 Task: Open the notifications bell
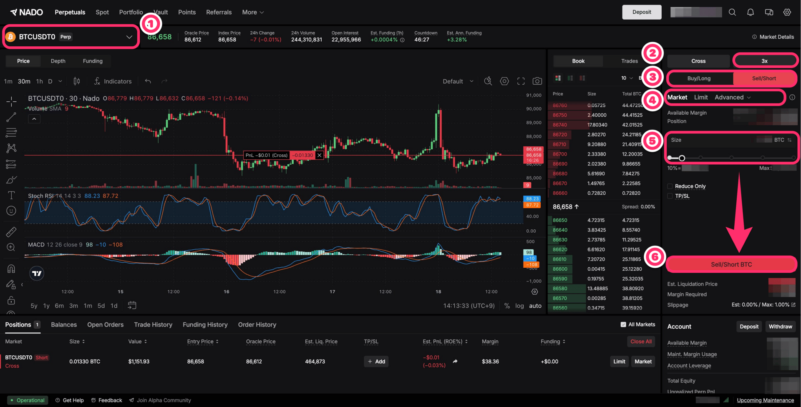[x=751, y=12]
